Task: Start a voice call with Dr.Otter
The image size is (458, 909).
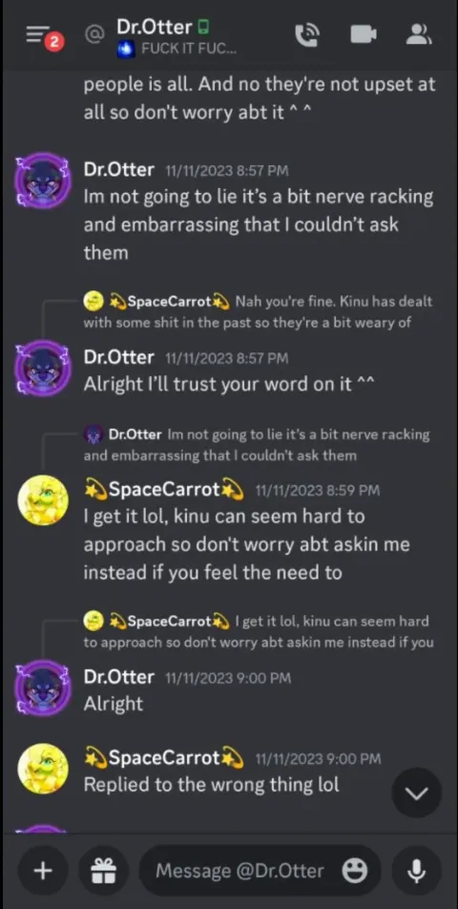Action: 305,34
